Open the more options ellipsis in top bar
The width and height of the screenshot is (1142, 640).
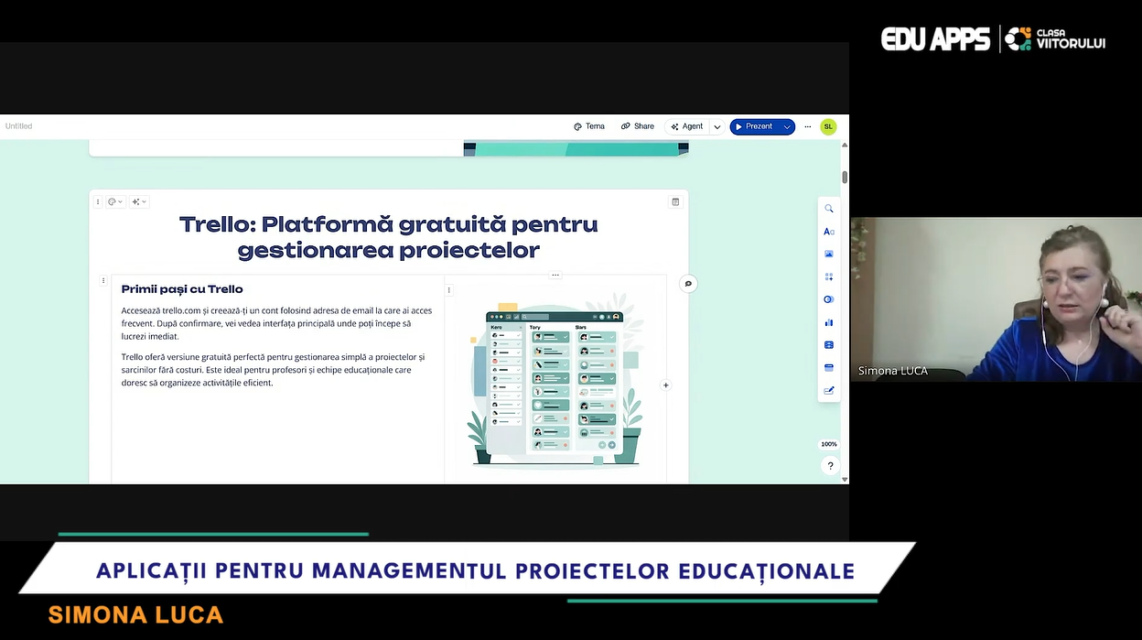[x=807, y=126]
